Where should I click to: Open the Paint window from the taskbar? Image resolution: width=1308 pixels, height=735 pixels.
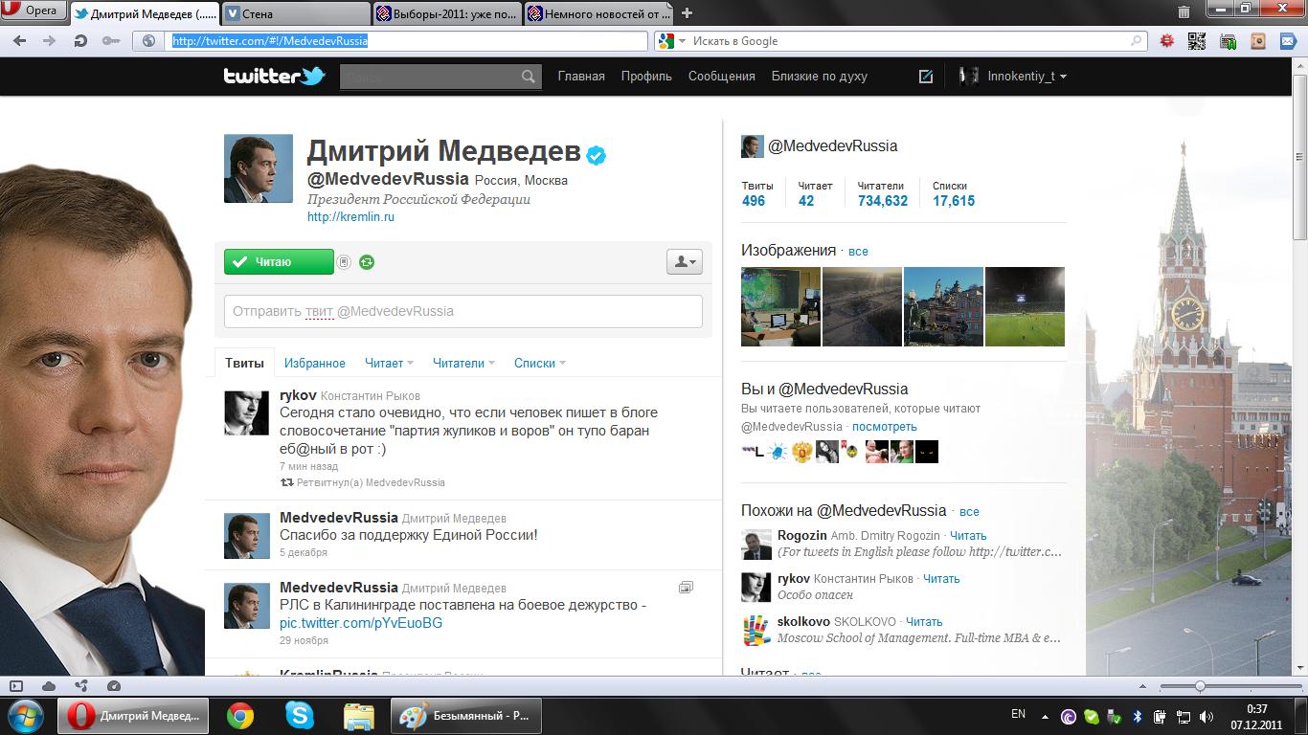pos(466,715)
